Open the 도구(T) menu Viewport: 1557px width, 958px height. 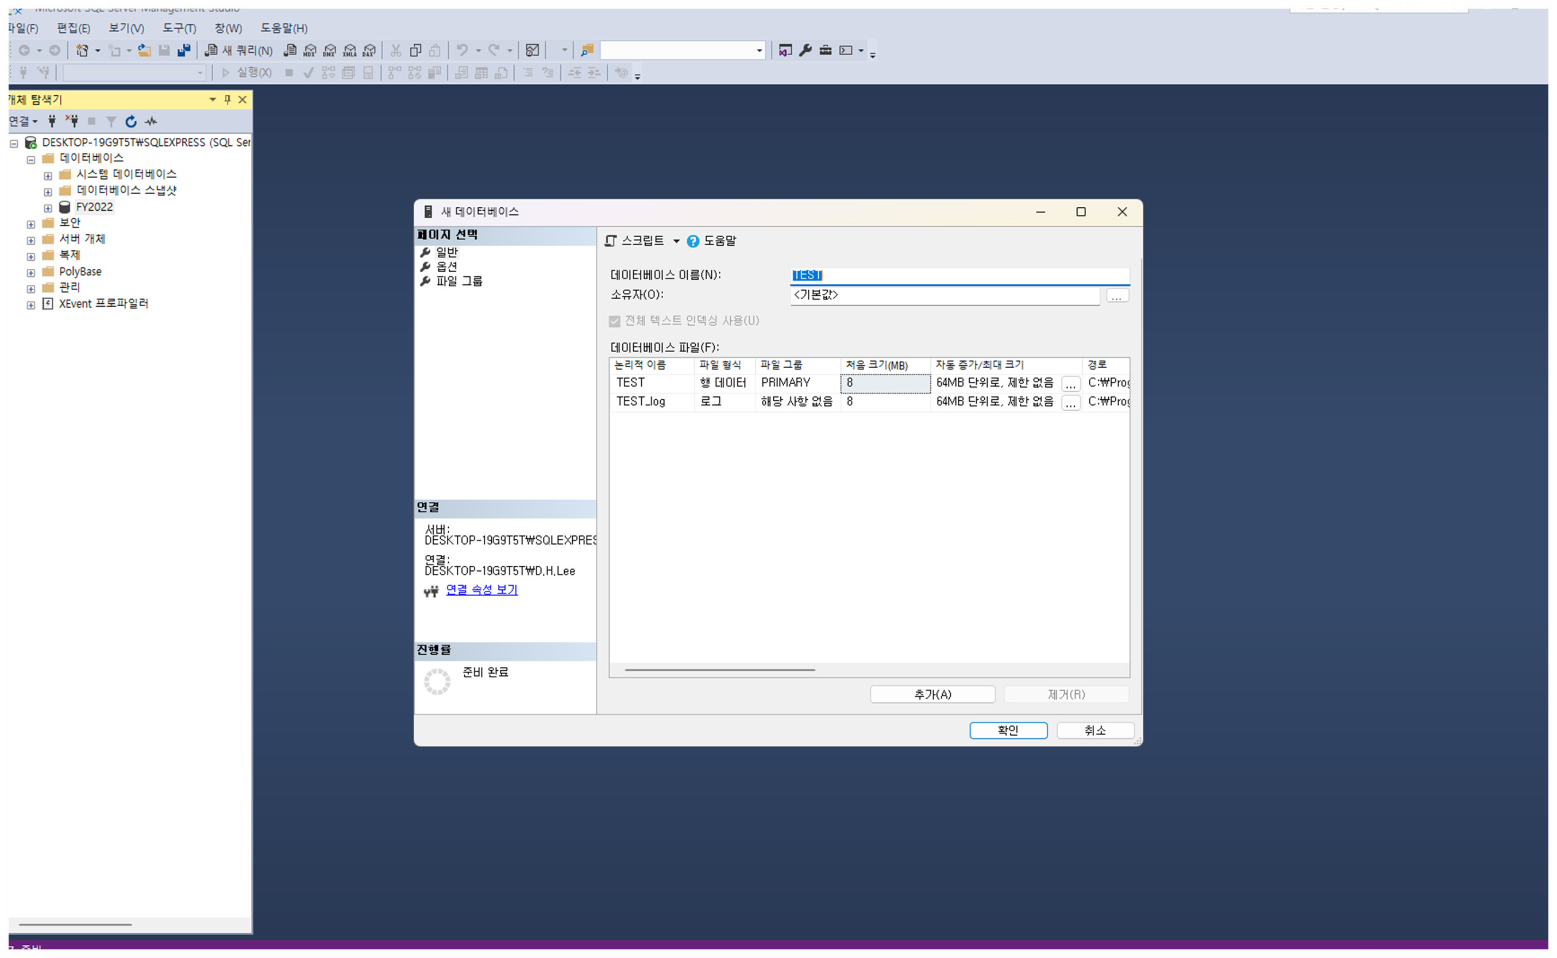179,29
